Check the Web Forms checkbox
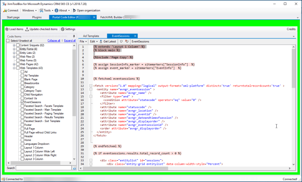302x182 pixels. pyautogui.click(x=18, y=60)
